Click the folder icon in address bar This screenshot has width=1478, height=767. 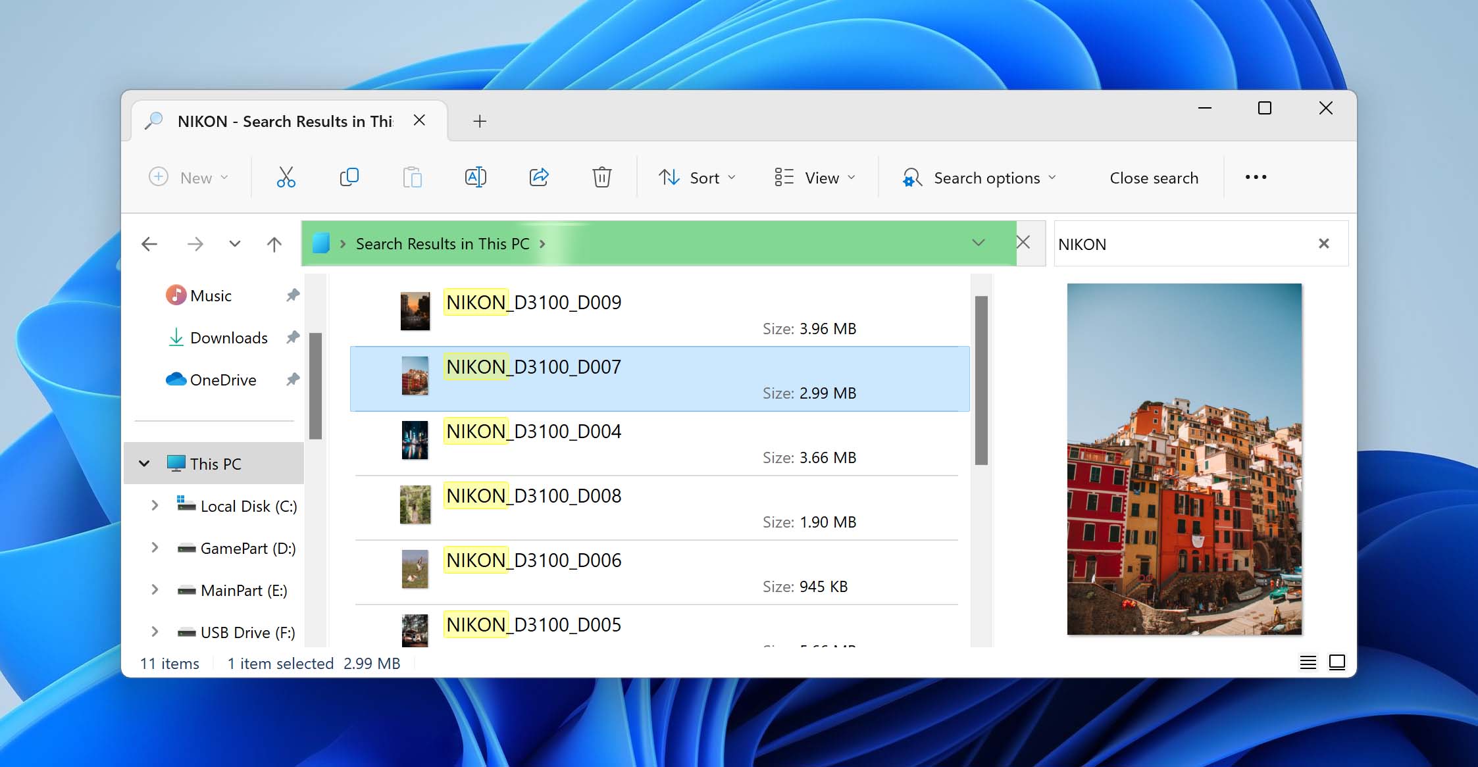[x=320, y=243]
